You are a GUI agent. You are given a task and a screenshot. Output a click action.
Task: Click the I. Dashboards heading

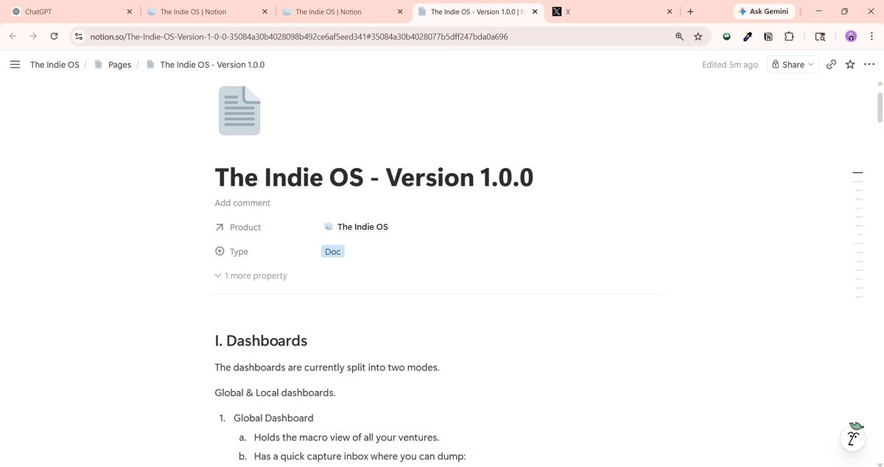pos(261,340)
